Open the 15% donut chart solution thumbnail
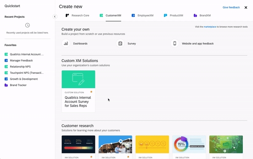Viewport: 253px width, 159px height. tap(189, 144)
